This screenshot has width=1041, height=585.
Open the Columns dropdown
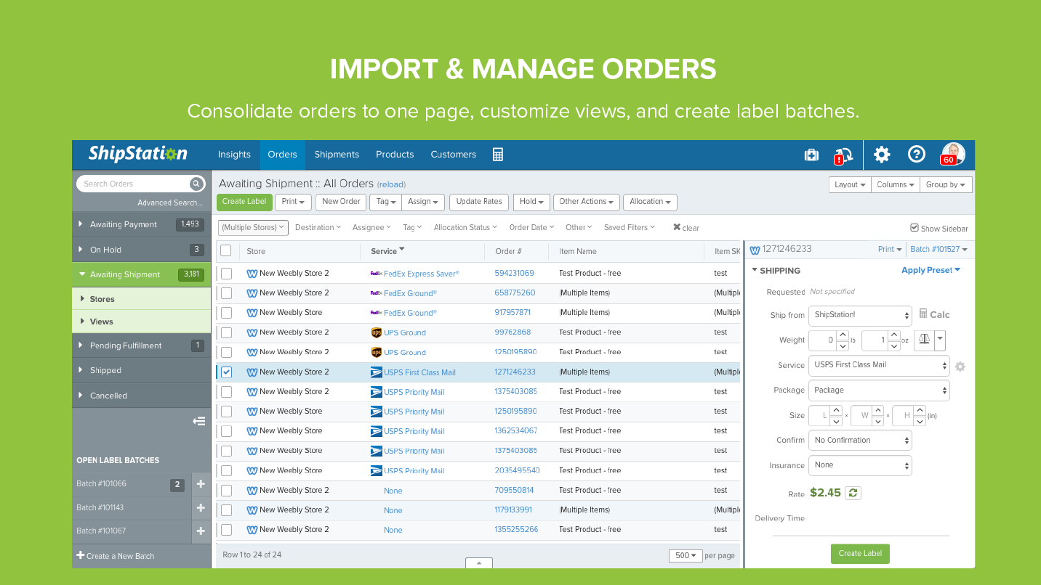[895, 184]
